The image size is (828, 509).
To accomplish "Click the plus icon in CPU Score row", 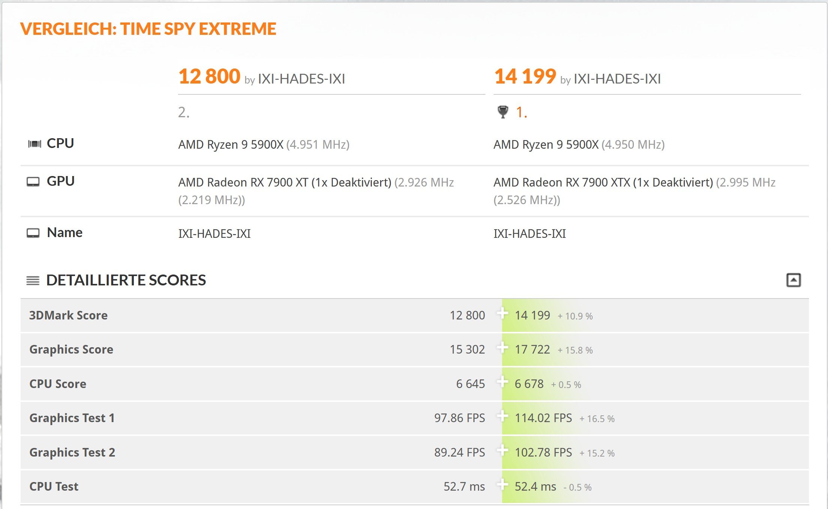I will click(x=502, y=382).
